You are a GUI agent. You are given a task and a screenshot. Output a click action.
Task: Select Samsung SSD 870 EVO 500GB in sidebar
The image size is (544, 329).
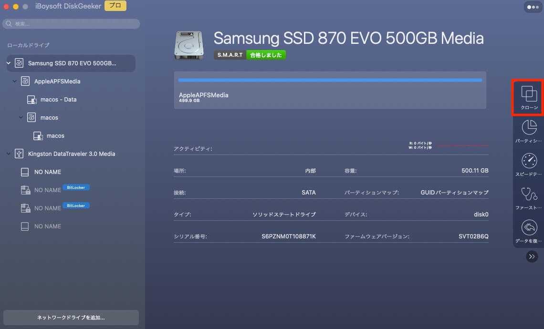coord(71,63)
